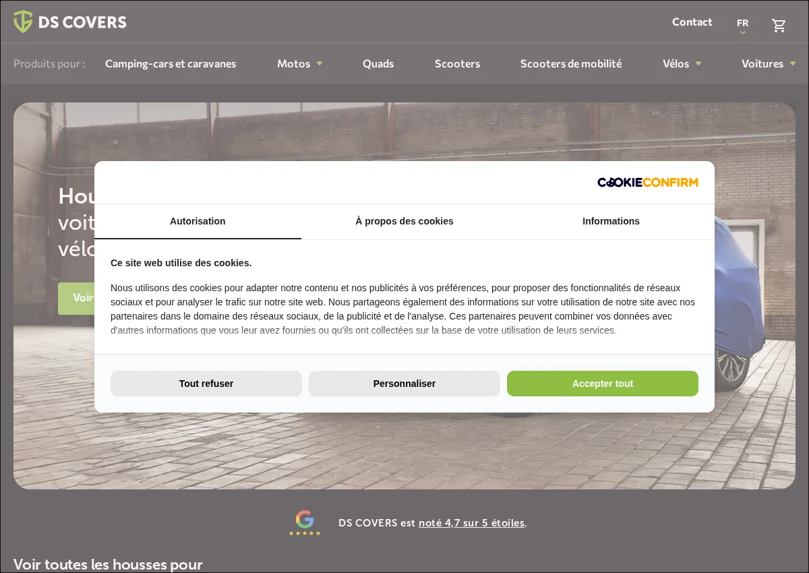Click the partially hidden Voir button on banner
This screenshot has height=573, width=809.
(76, 298)
